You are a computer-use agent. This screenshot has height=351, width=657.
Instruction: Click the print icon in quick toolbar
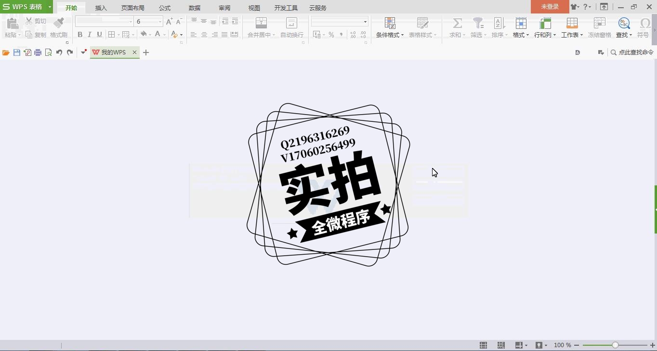tap(38, 52)
